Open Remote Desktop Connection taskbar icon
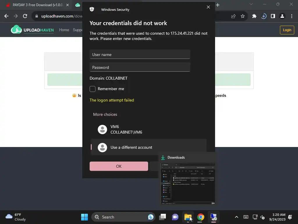Image resolution: width=298 pixels, height=224 pixels. (x=213, y=217)
